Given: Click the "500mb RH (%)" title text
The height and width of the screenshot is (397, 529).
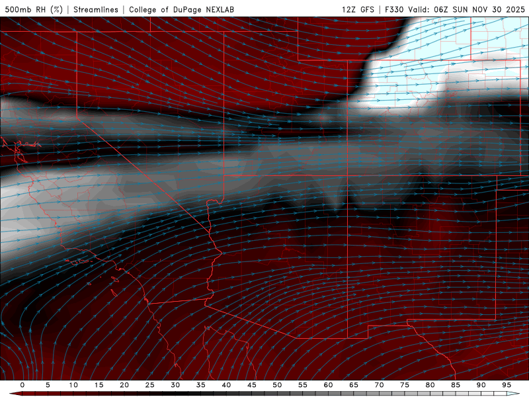Looking at the screenshot, I should 34,9.
